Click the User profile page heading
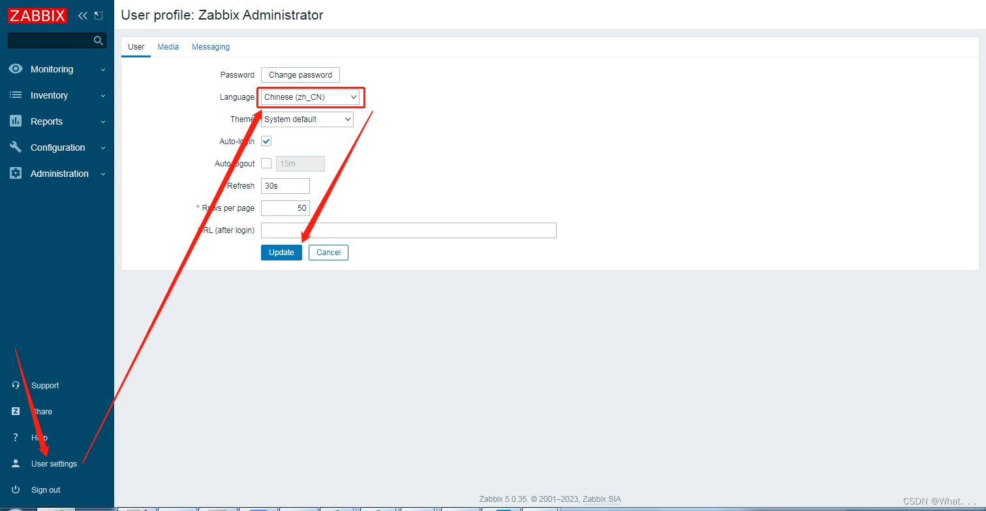This screenshot has width=986, height=511. (223, 15)
